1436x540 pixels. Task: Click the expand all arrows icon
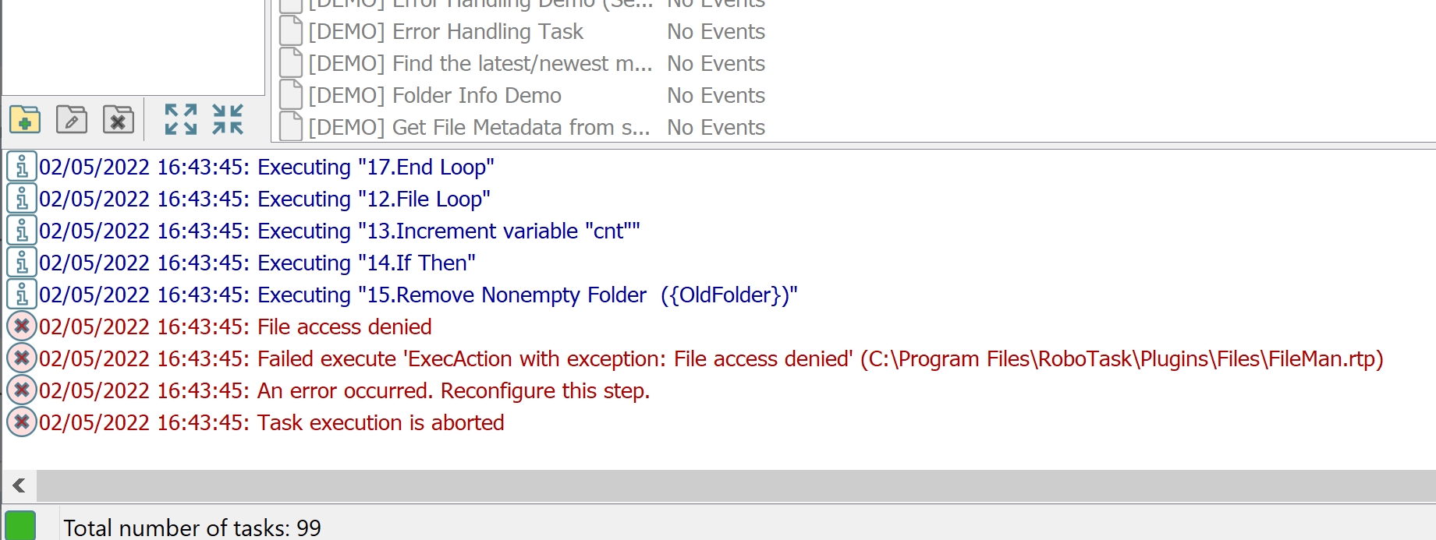181,119
